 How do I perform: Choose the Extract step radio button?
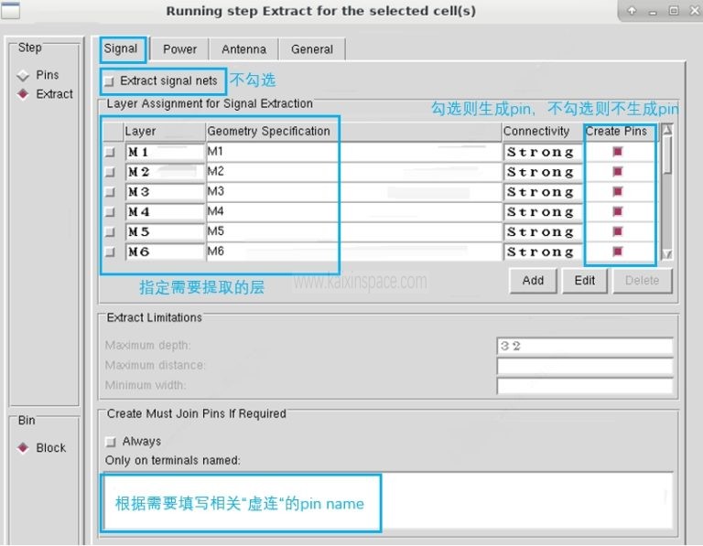click(24, 94)
